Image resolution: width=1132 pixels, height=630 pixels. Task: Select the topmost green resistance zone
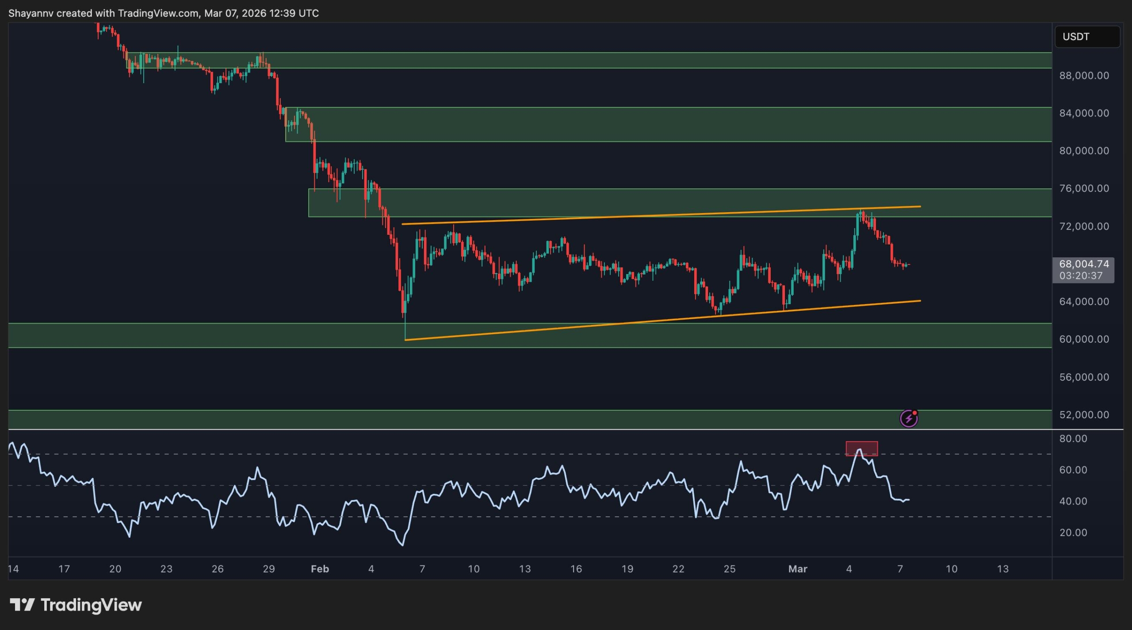[619, 60]
